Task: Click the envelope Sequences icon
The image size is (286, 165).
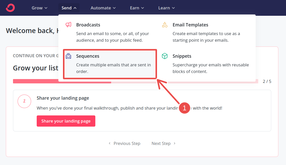Action: click(x=68, y=56)
